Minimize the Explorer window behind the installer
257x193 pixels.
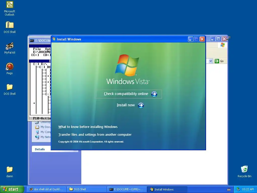point(212,39)
